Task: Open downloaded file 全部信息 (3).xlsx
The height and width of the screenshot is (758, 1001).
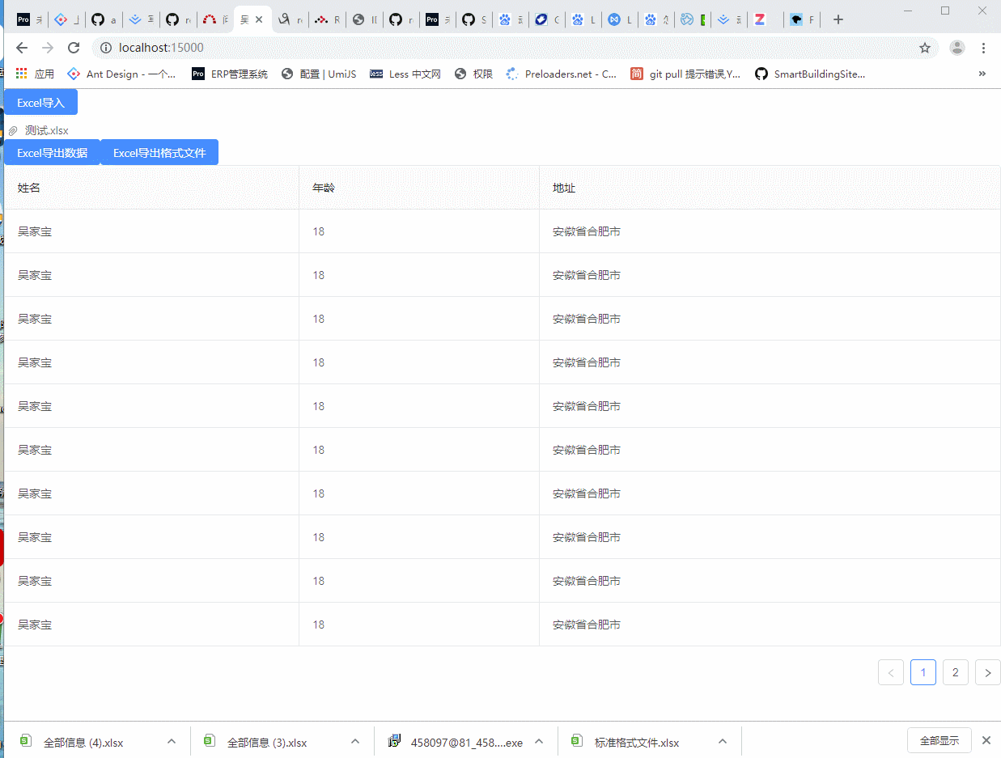Action: point(267,742)
